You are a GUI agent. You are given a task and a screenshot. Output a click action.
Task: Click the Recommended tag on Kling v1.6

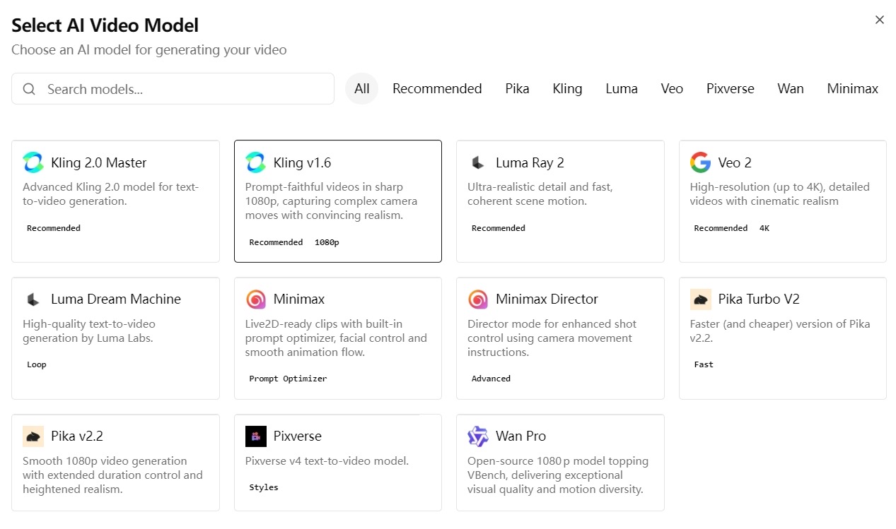276,242
